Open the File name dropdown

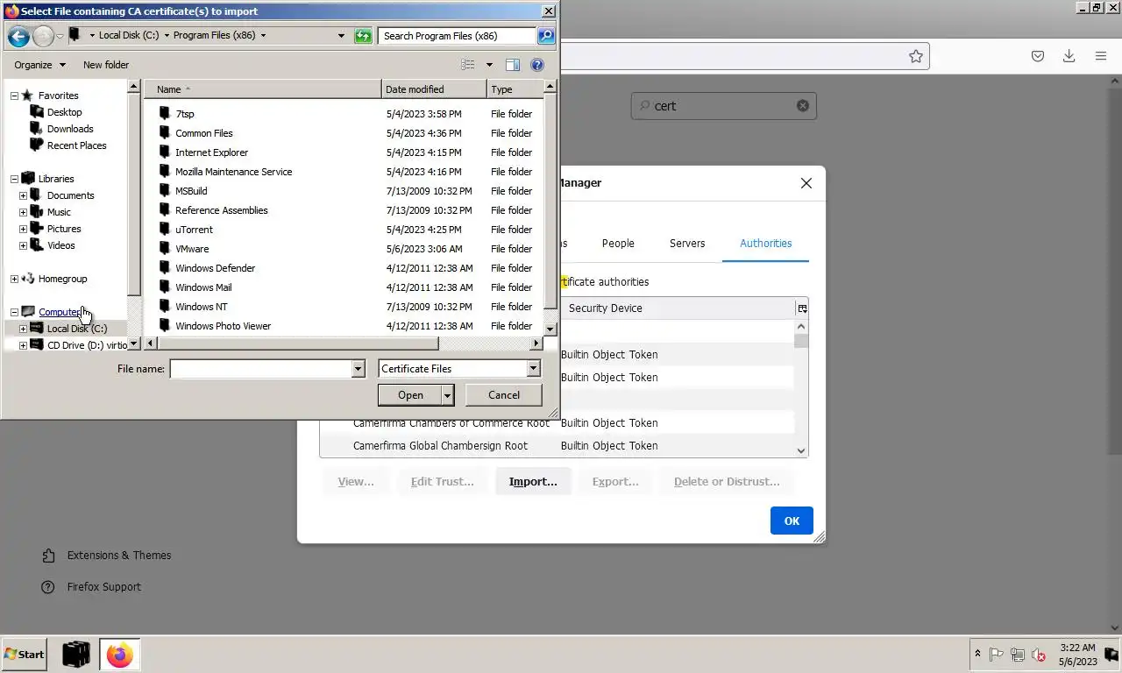(358, 369)
